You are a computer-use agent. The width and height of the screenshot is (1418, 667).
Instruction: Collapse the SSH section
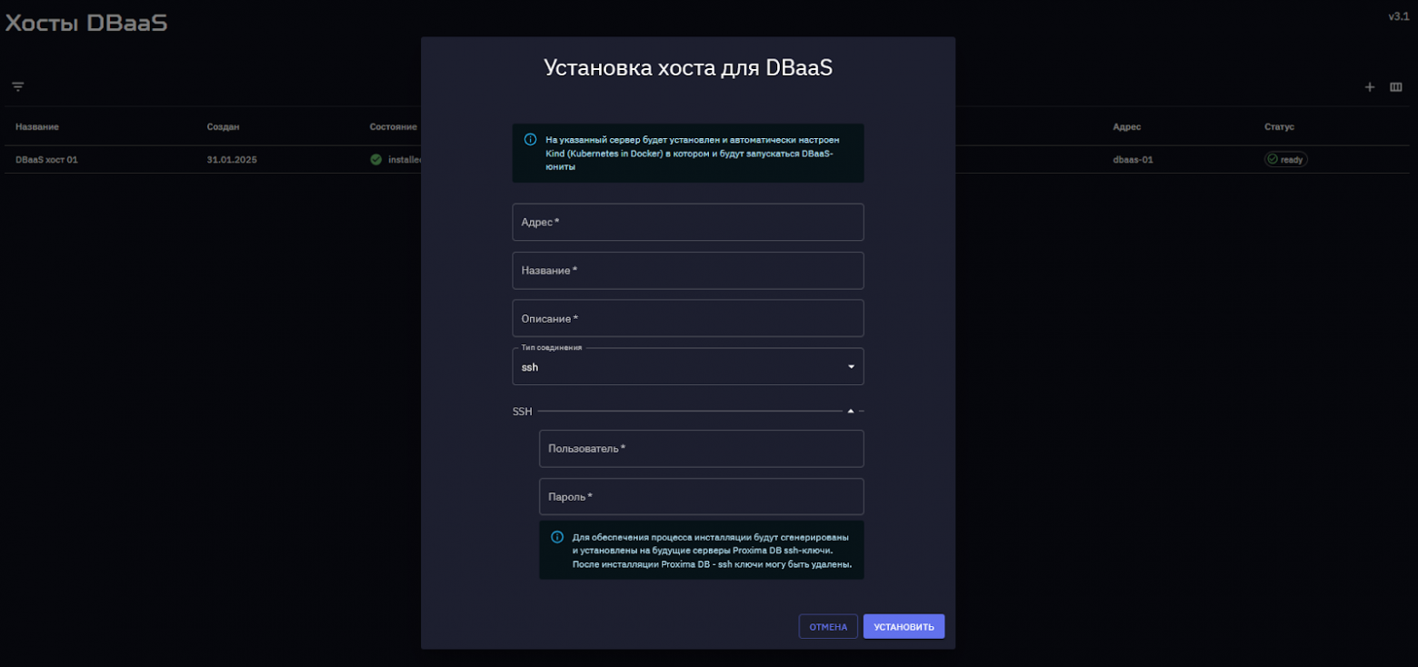(851, 412)
